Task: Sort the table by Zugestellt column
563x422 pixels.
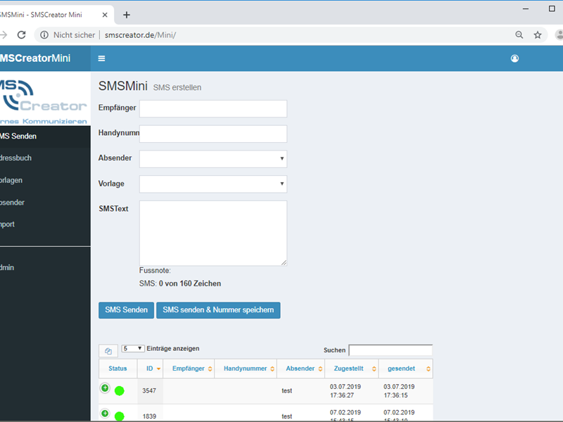Action: 349,369
